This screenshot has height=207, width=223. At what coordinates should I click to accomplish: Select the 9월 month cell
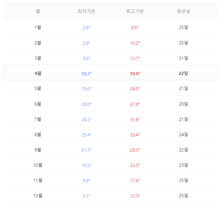[x=38, y=150]
